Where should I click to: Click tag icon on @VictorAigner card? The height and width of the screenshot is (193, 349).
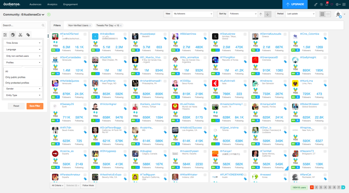click(x=125, y=109)
